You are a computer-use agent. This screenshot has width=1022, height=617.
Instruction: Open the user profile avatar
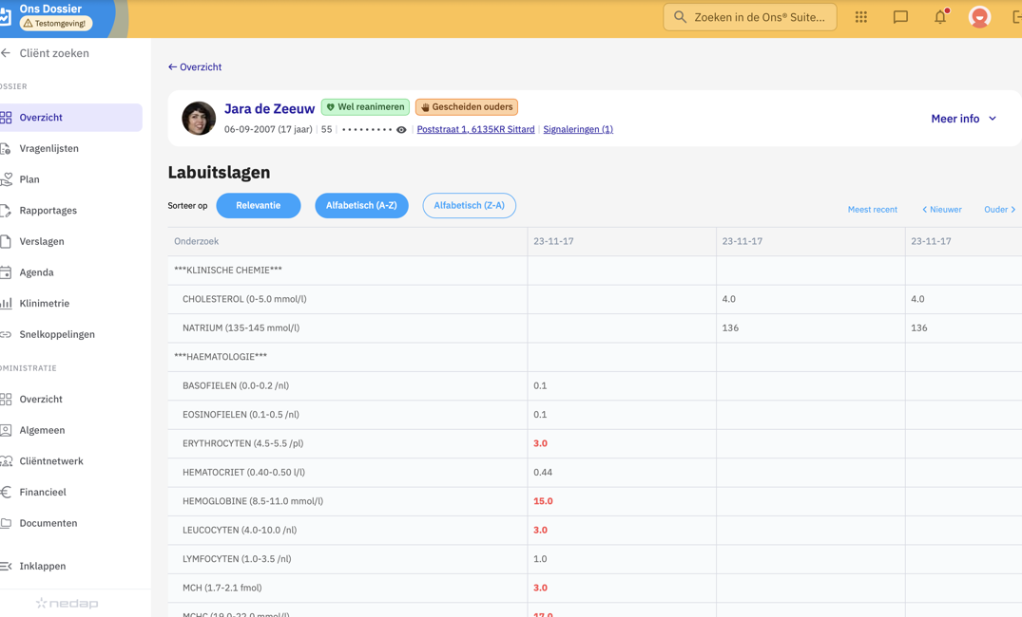point(979,17)
